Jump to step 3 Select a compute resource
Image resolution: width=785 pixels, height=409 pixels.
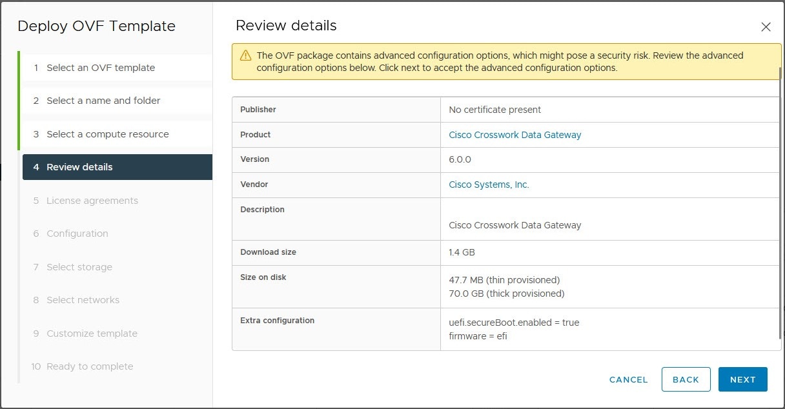[107, 134]
